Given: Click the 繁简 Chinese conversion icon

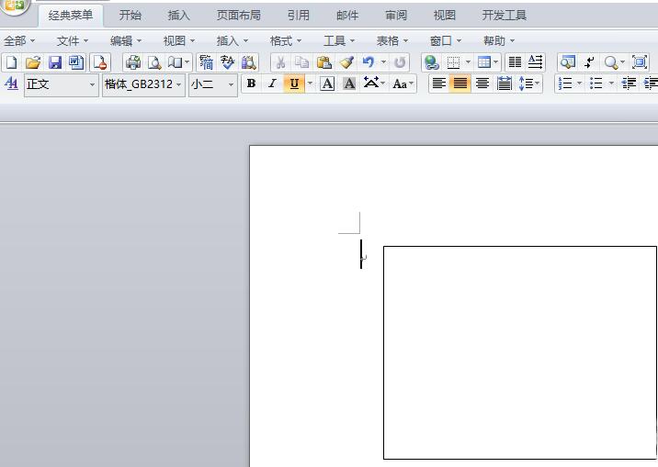Looking at the screenshot, I should tap(206, 62).
